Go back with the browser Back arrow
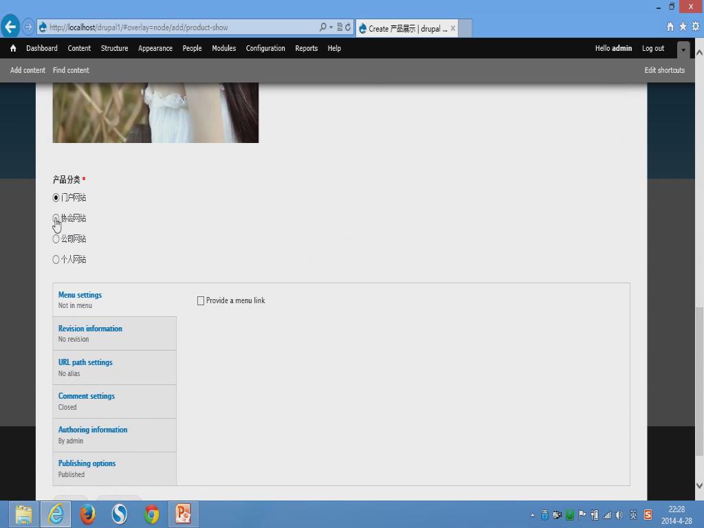Screen dimensions: 704x528 [x=10, y=27]
